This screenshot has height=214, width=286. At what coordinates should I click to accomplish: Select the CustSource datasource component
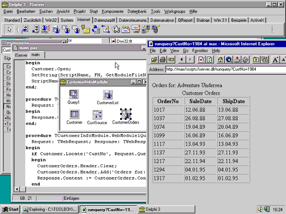97,115
